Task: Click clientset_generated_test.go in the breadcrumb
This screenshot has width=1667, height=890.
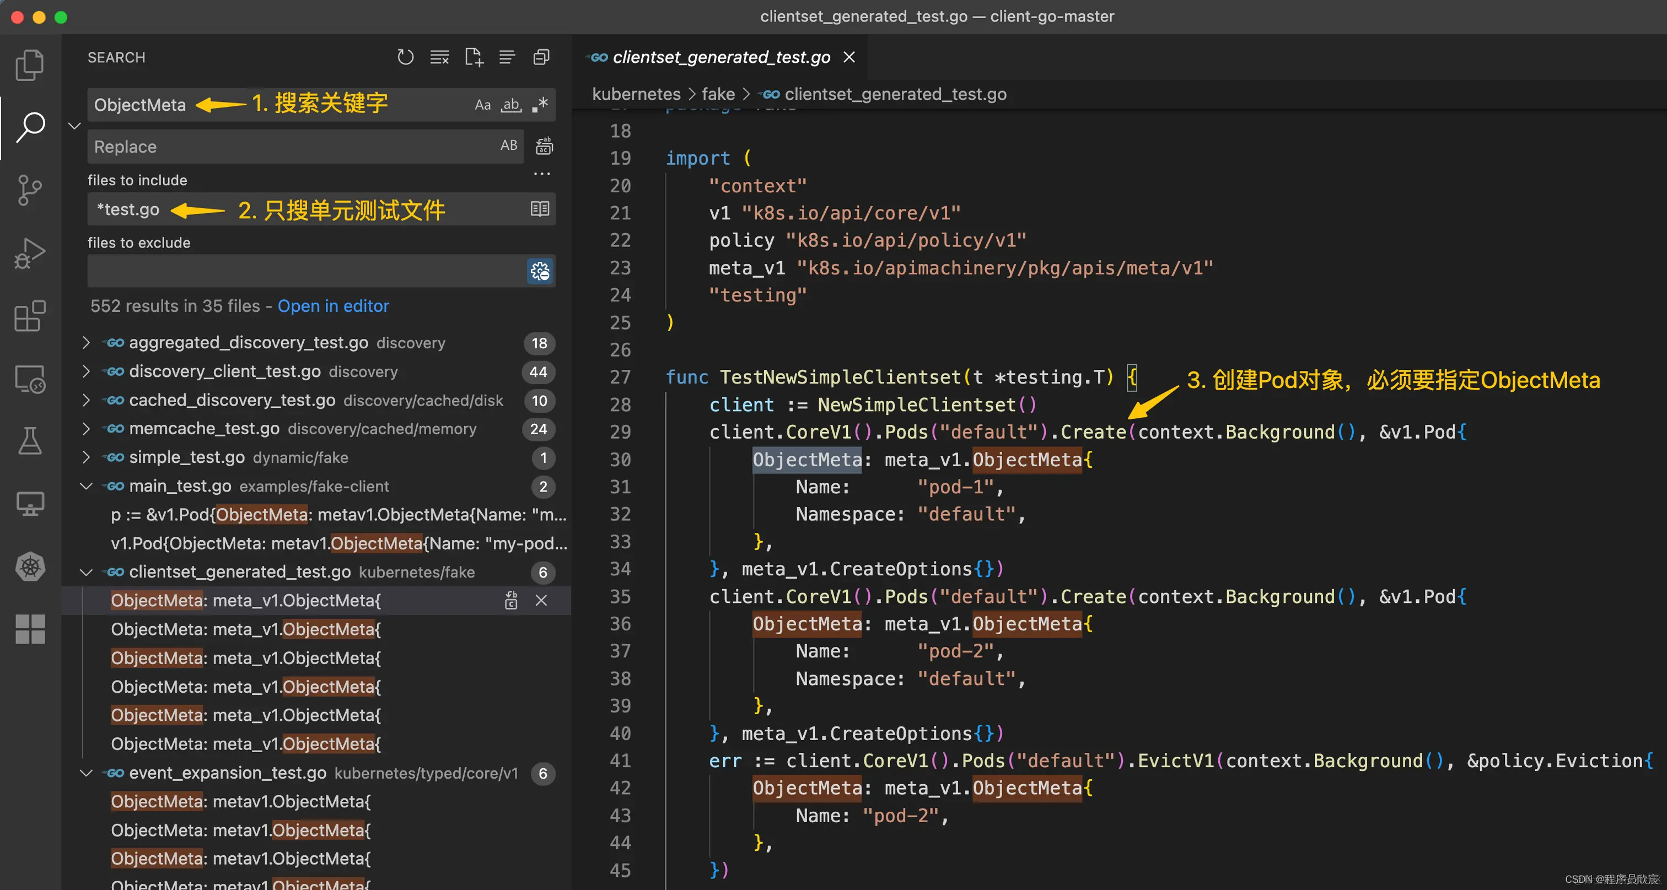Action: click(x=895, y=94)
